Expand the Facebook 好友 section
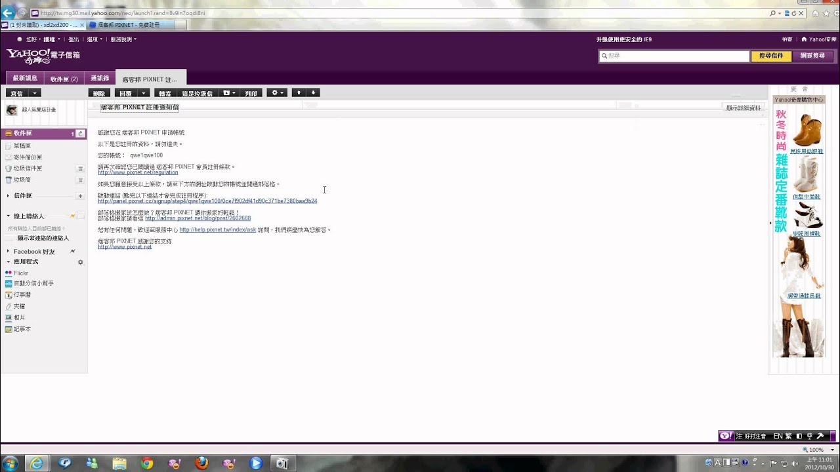 click(x=8, y=251)
